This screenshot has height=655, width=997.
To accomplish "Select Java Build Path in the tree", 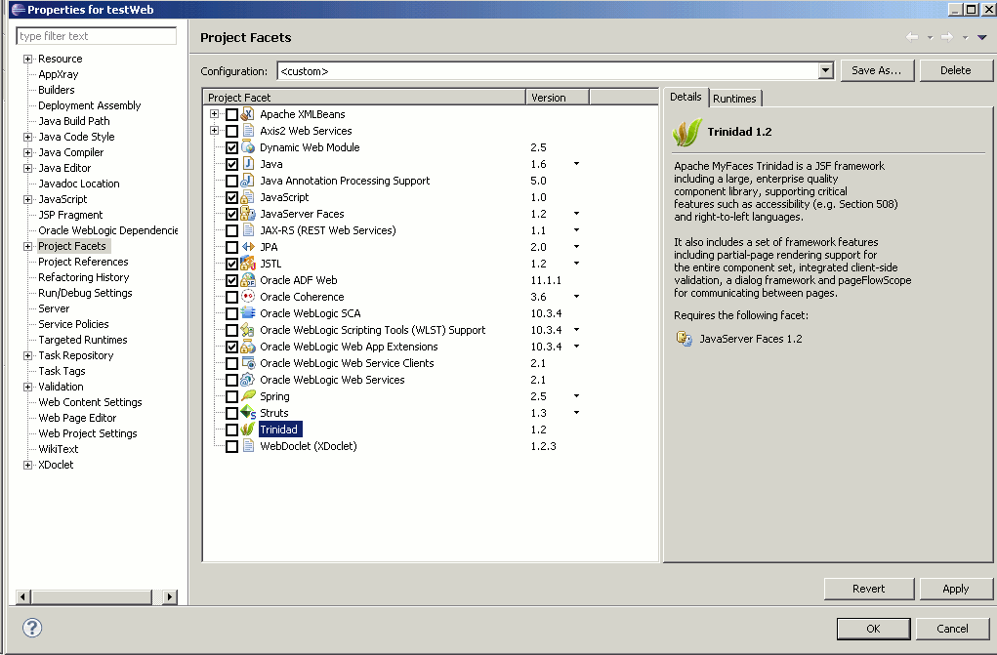I will click(x=74, y=121).
